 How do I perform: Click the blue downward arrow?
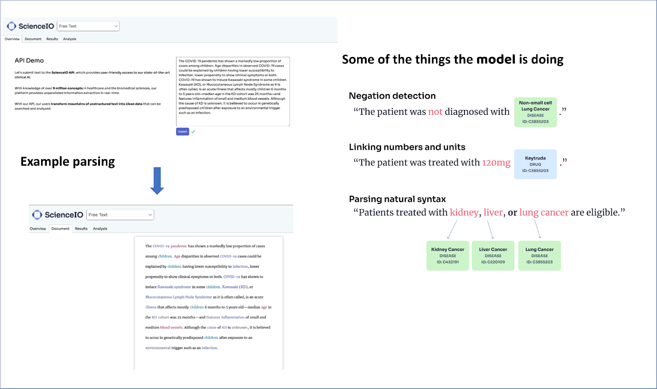(x=157, y=181)
